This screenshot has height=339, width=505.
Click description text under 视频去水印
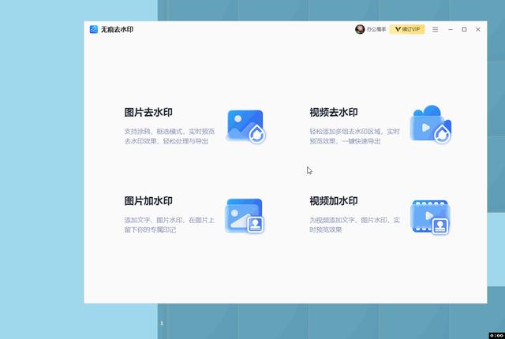354,136
